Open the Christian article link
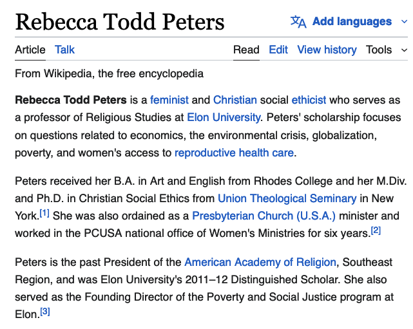Screen dimensions: 413x329 point(235,100)
